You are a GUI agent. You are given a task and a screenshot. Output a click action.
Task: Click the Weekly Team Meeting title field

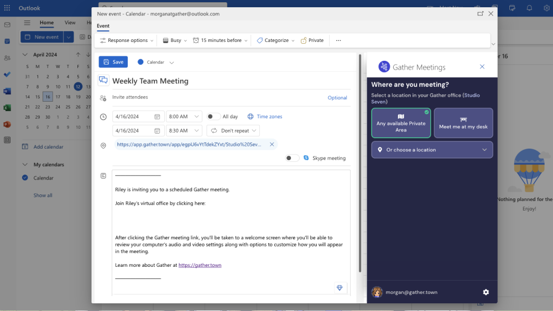tap(231, 81)
